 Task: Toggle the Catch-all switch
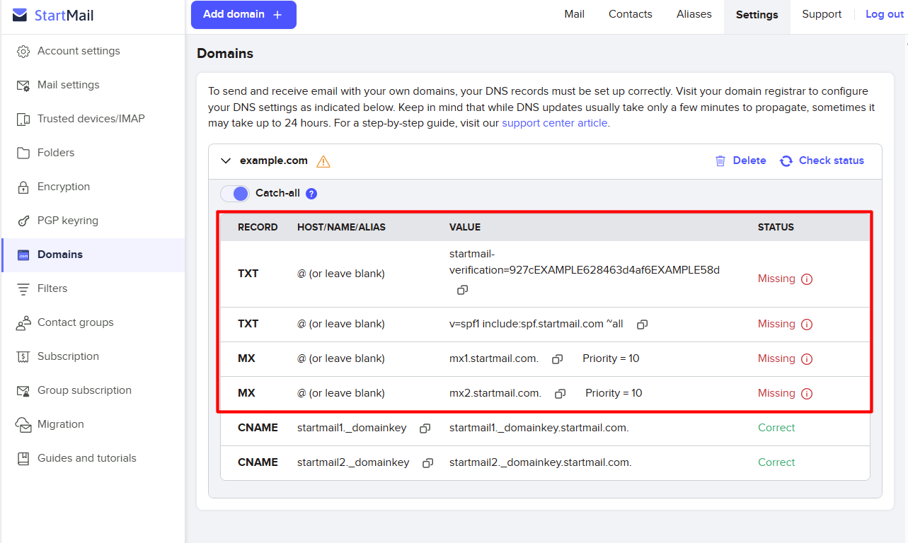tap(235, 194)
